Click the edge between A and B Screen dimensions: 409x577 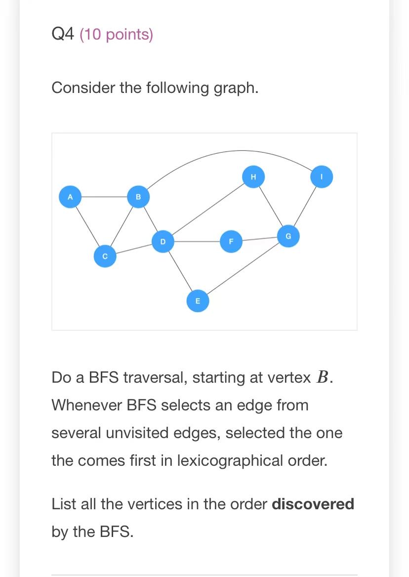(x=104, y=197)
